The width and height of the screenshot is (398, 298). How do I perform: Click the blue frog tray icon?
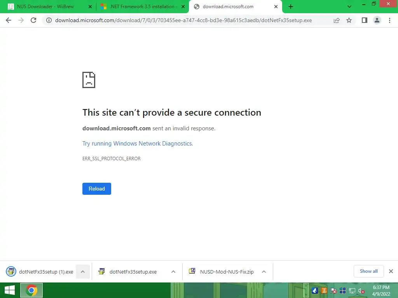[315, 291]
